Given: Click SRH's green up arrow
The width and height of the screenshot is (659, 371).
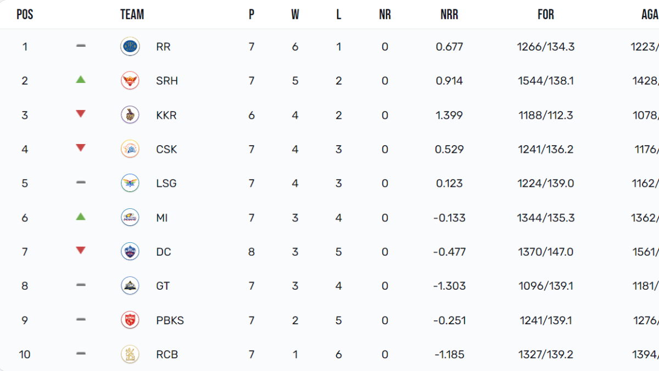Looking at the screenshot, I should 81,80.
